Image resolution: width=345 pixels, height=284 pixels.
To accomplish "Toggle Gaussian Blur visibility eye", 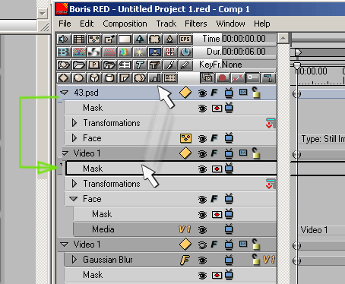I will (202, 260).
